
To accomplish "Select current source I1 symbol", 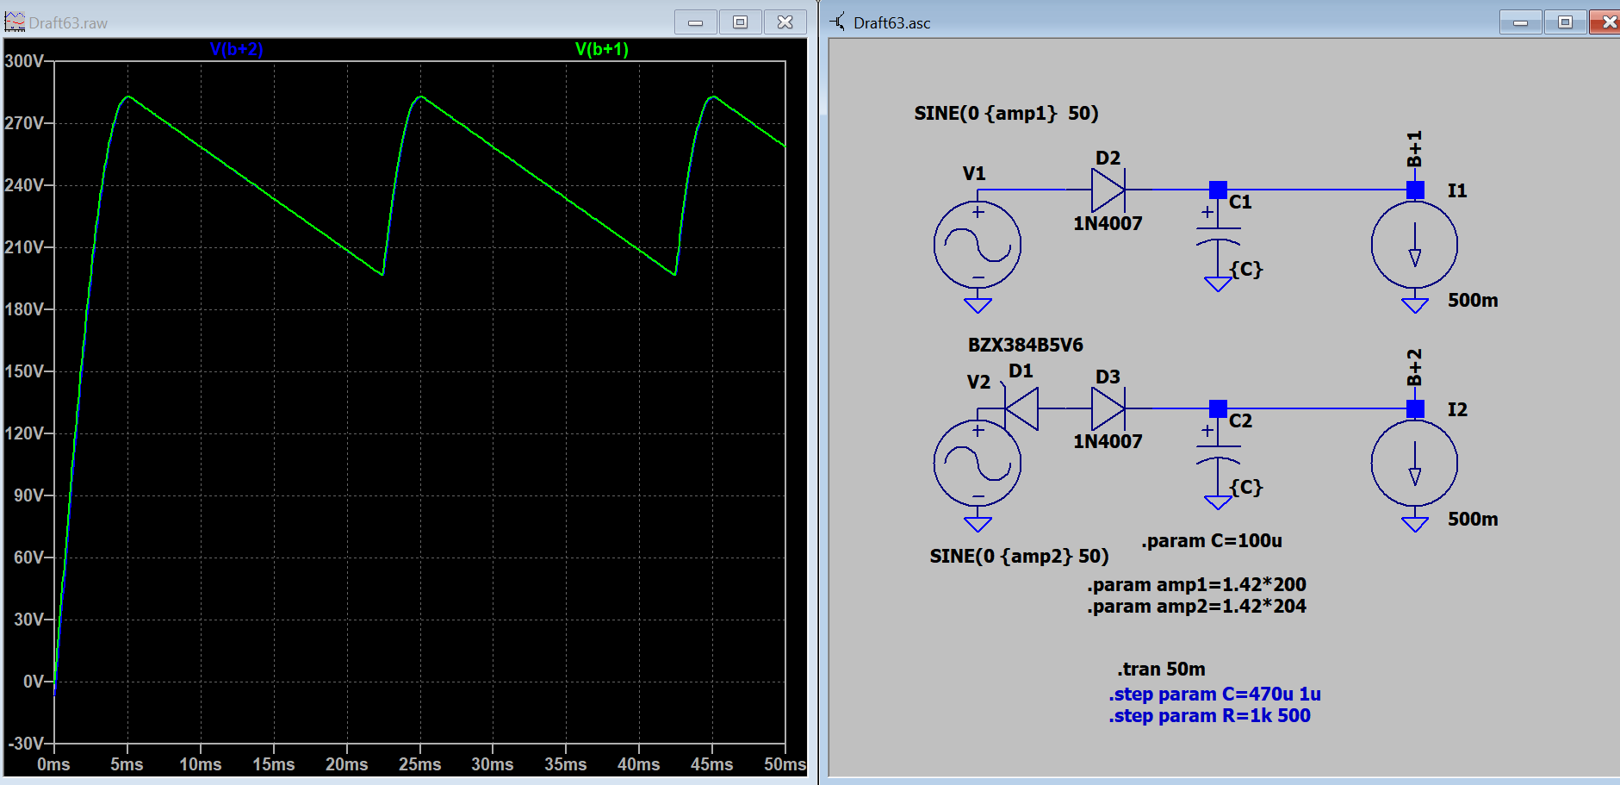I will coord(1414,245).
